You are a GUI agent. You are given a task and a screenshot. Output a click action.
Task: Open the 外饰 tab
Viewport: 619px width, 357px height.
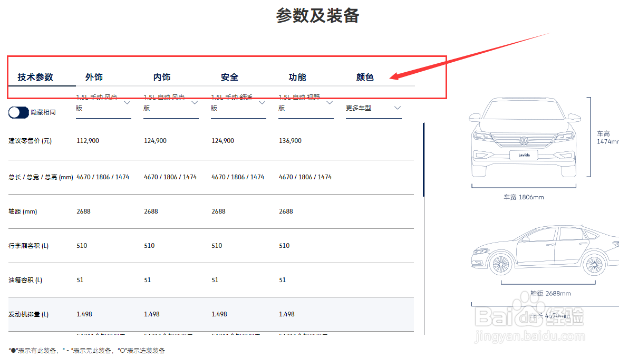(x=94, y=77)
